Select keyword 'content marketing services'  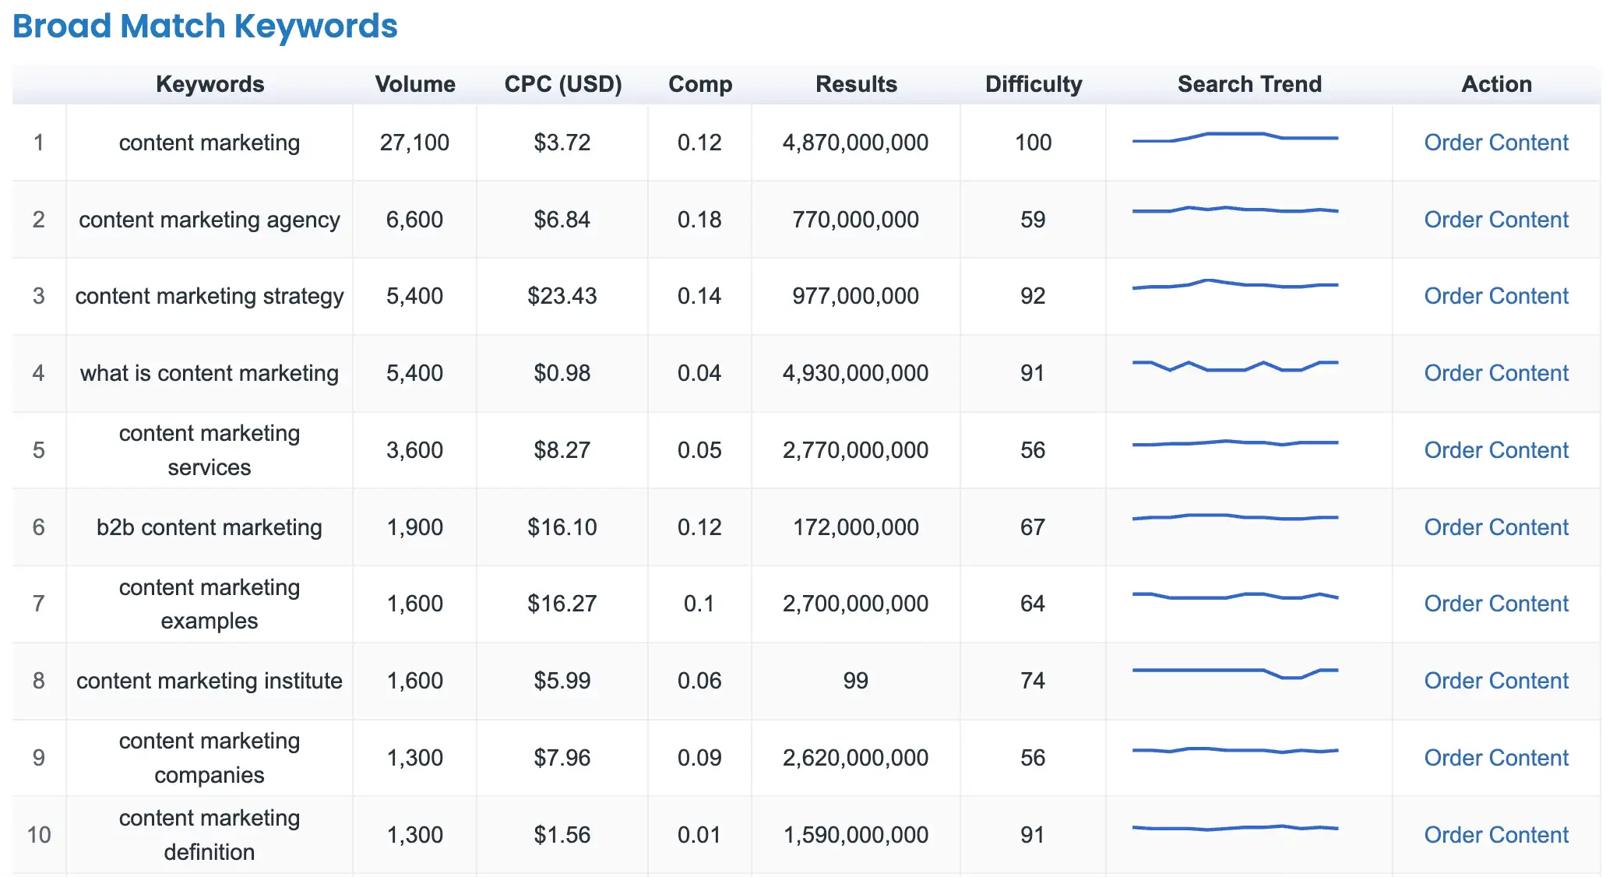[x=210, y=450]
